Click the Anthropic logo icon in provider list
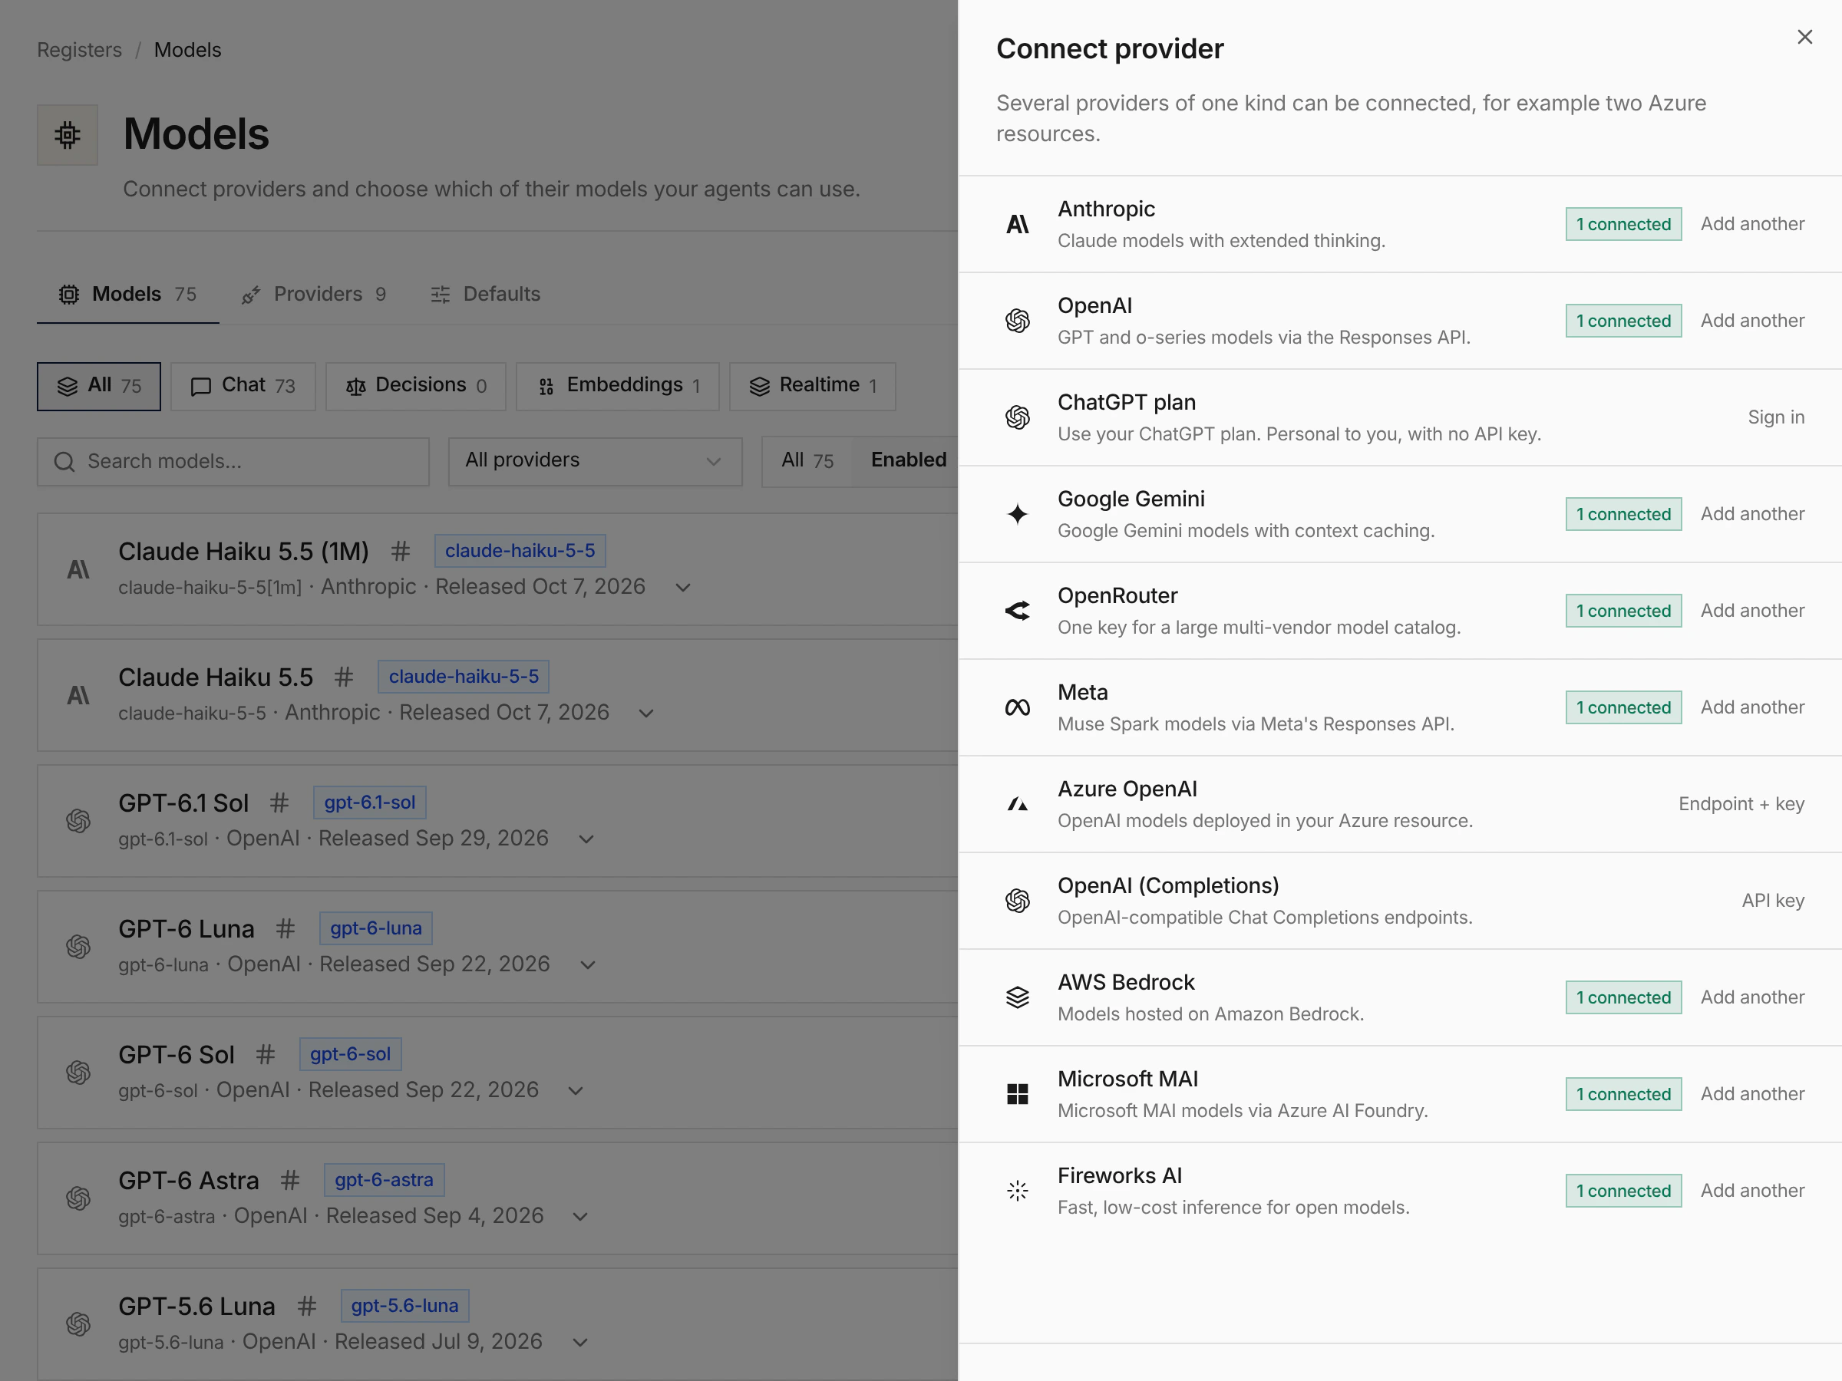Viewport: 1842px width, 1381px height. (1017, 224)
